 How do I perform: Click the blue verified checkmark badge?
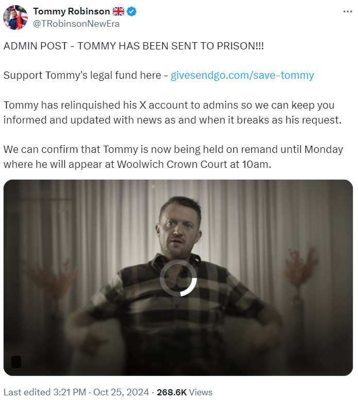[131, 11]
